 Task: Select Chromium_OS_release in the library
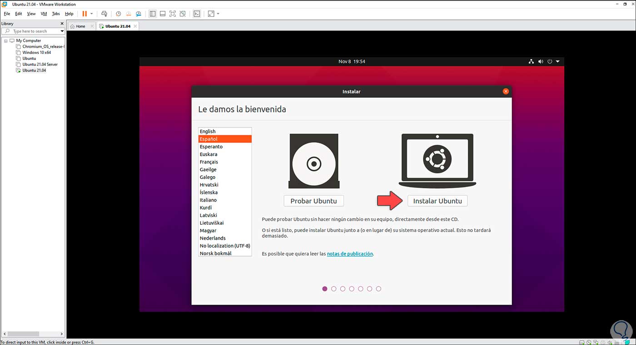click(44, 46)
